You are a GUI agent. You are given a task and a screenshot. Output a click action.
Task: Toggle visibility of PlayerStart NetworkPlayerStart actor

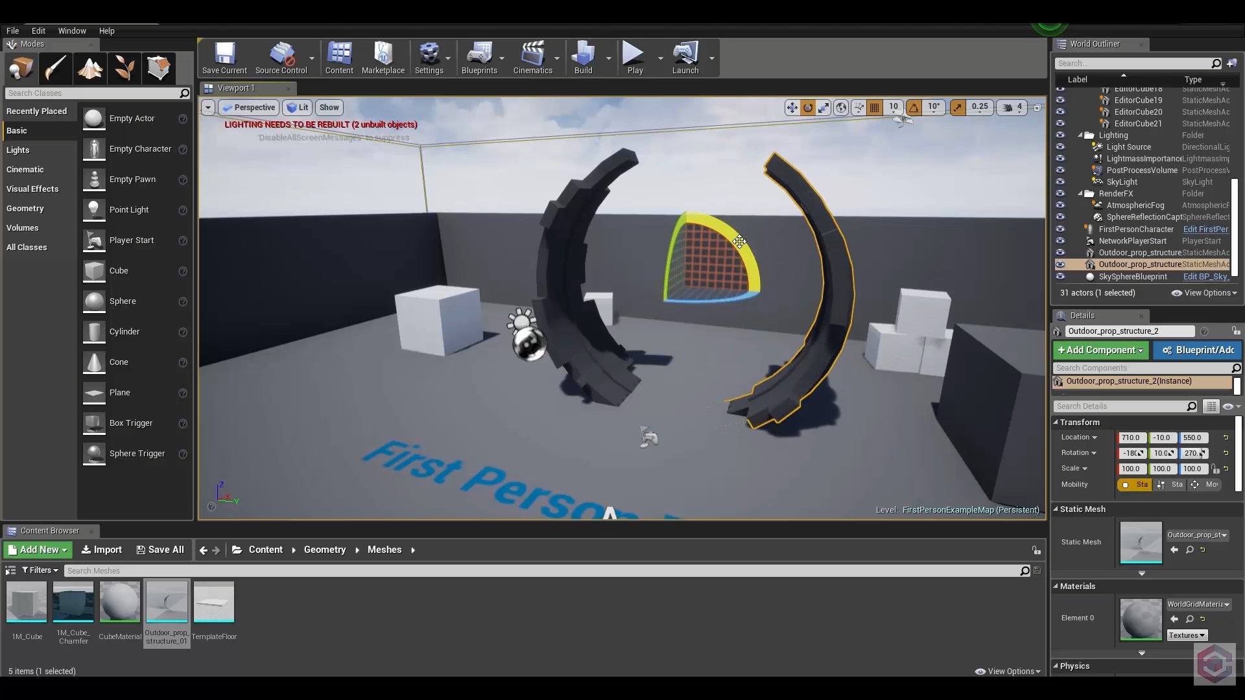click(x=1060, y=241)
